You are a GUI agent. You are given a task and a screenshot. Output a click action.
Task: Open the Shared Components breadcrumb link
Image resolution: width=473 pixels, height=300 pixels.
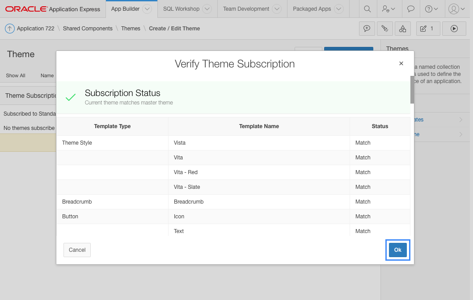click(x=88, y=29)
